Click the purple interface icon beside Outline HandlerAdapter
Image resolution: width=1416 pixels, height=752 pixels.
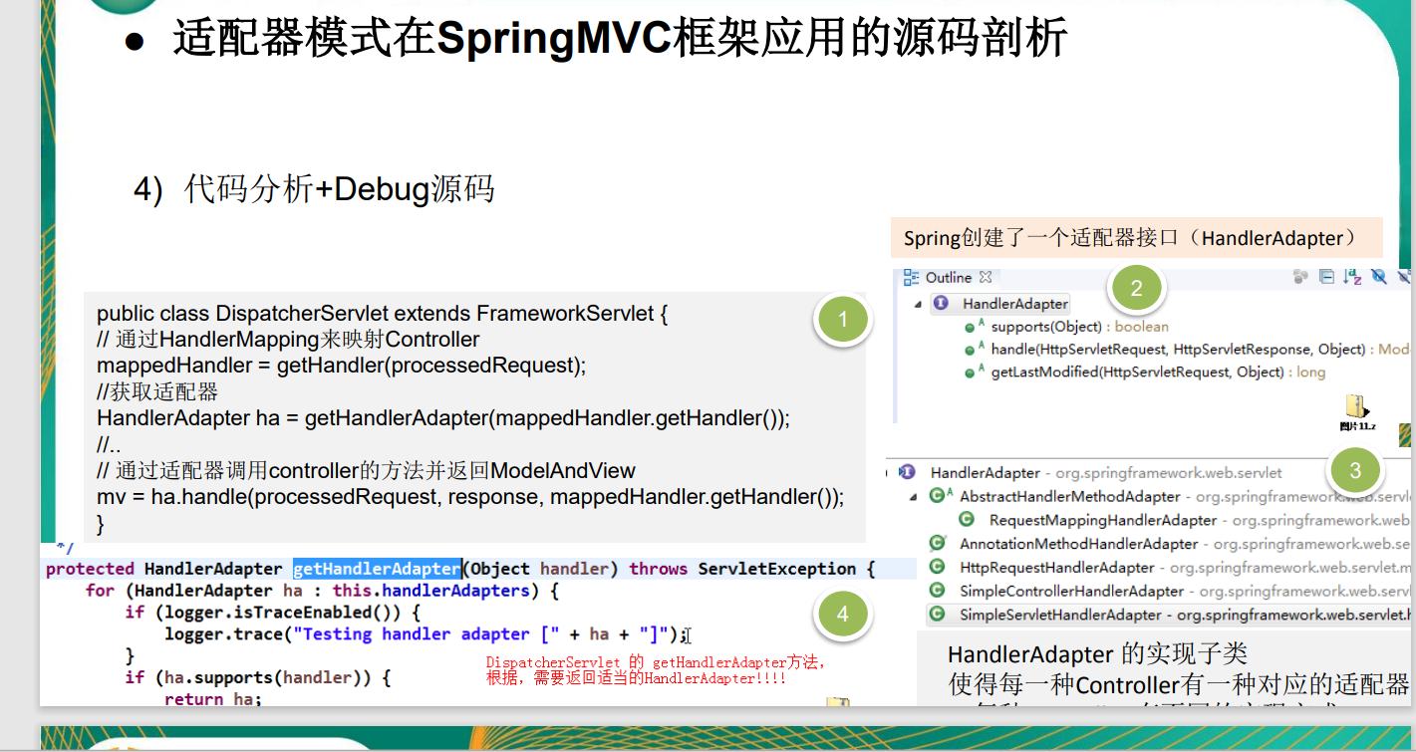click(941, 304)
